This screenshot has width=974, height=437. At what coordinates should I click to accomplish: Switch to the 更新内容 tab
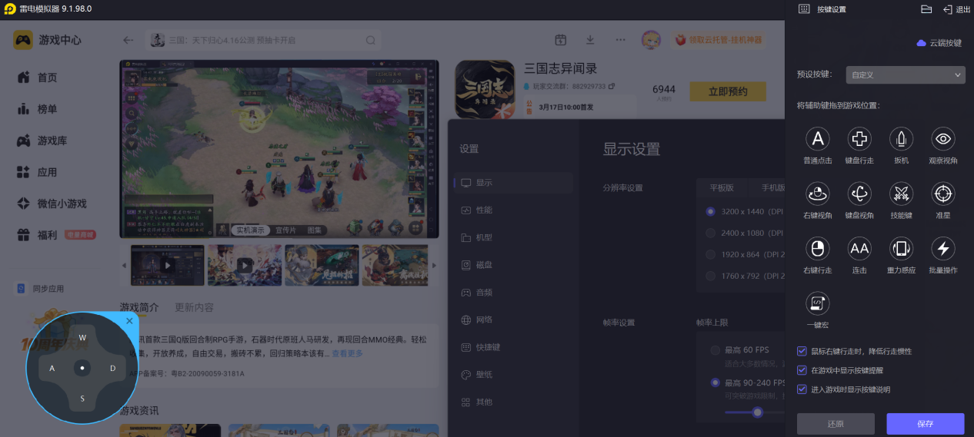click(x=194, y=307)
